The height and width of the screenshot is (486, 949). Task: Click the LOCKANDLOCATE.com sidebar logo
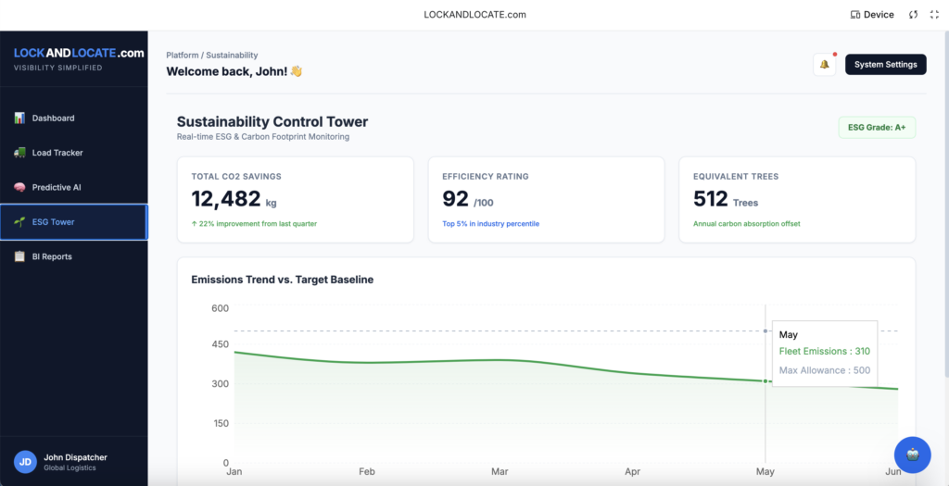pos(78,54)
